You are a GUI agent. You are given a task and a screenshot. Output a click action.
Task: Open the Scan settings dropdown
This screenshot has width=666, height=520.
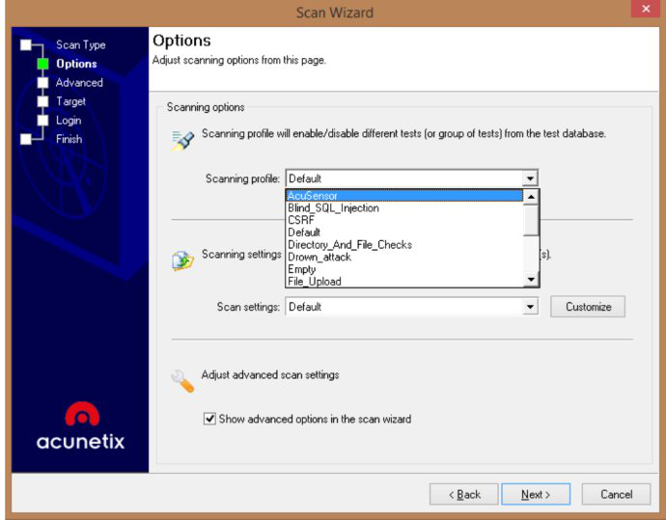coord(529,307)
